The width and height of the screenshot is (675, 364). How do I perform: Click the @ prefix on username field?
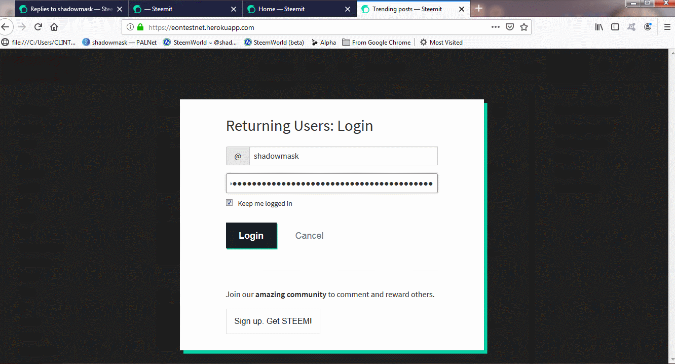click(238, 156)
